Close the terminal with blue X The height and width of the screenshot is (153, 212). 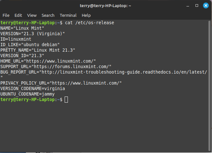click(x=206, y=5)
